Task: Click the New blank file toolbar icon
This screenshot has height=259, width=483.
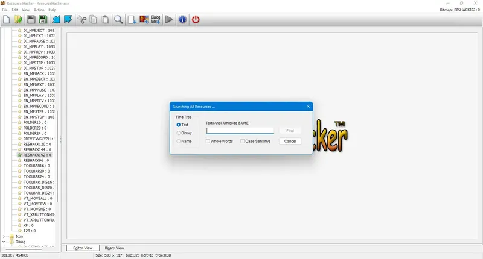Action: (7, 20)
